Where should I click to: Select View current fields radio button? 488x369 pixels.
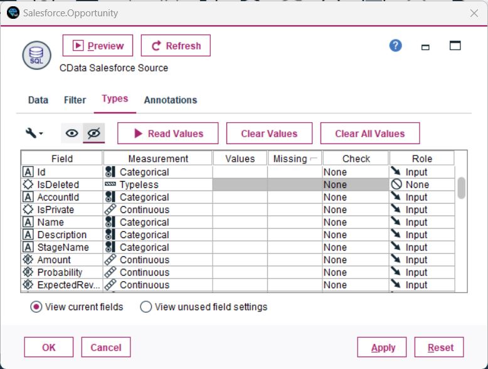click(36, 307)
